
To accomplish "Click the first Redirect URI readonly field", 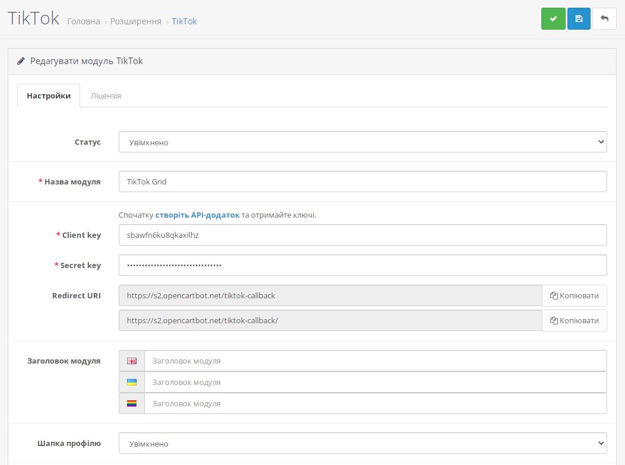I will [331, 295].
